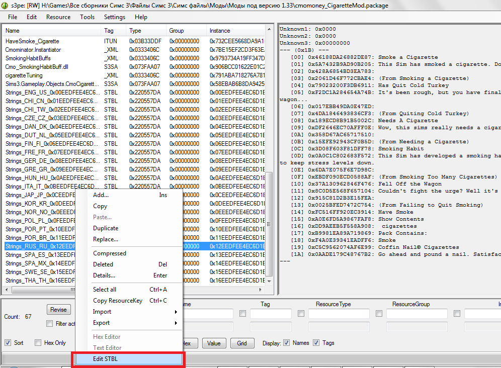Sort the list by Type column header
Viewport: 501px width, 368px height.
135,31
